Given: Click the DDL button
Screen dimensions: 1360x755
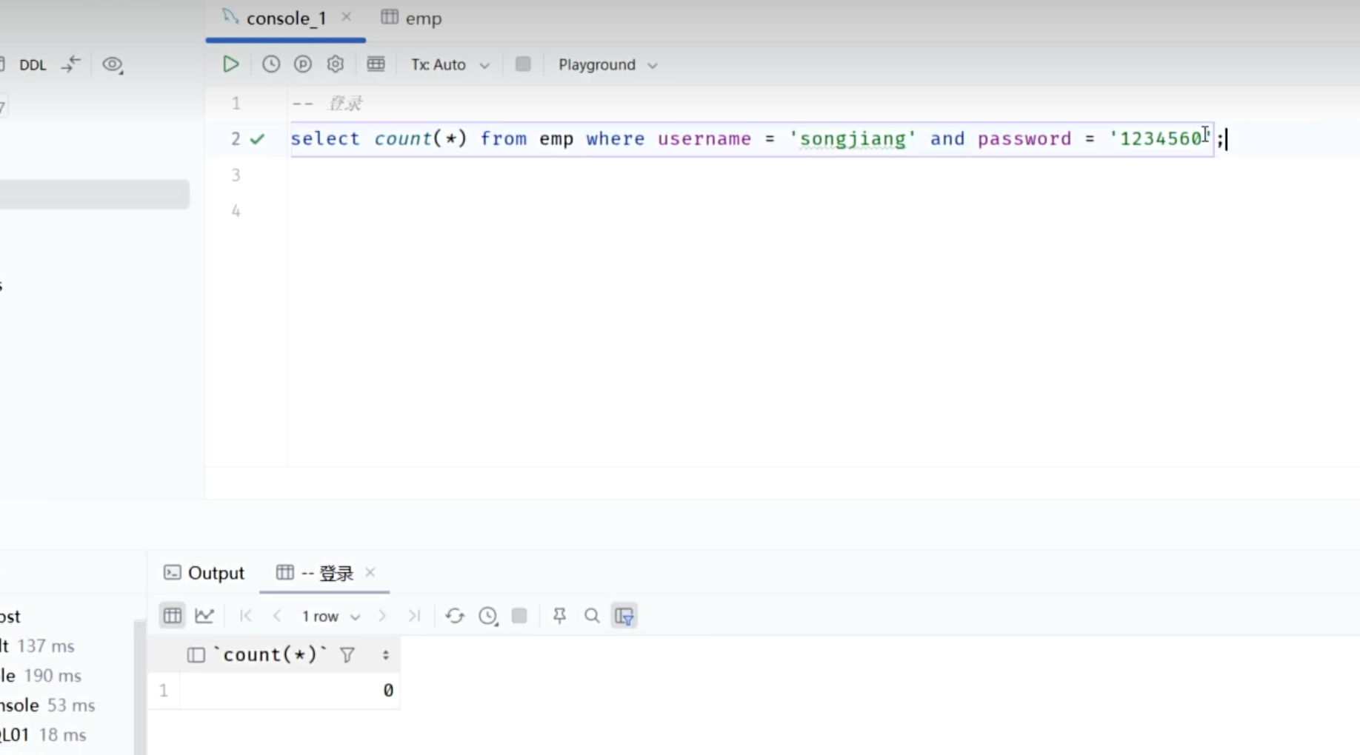Looking at the screenshot, I should click(x=33, y=65).
